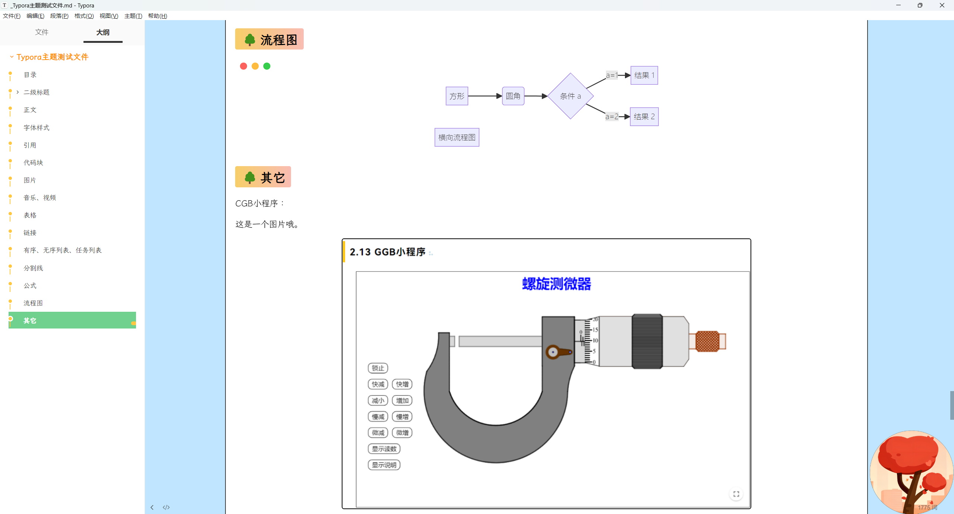Click the micrometer's orange ratchet knob
The width and height of the screenshot is (954, 514).
tap(707, 341)
